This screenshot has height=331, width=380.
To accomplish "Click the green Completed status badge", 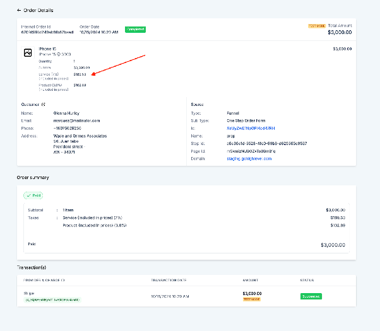I will point(135,29).
